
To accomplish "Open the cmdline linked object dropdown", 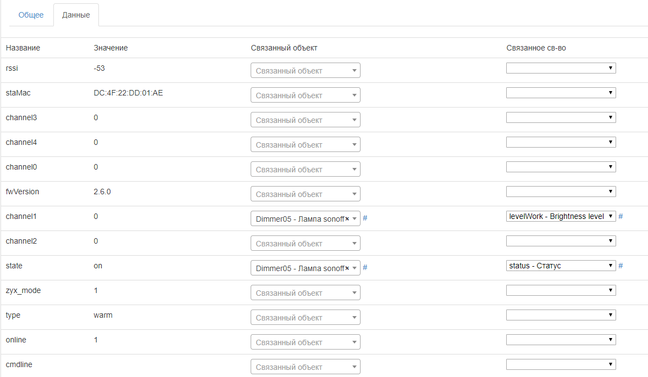I will (x=305, y=367).
